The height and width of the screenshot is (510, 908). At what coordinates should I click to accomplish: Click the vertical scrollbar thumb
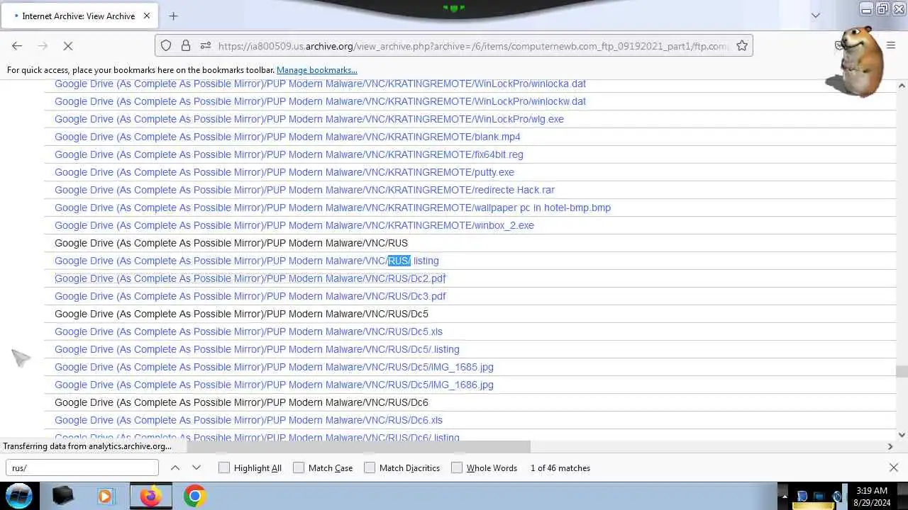click(x=902, y=371)
